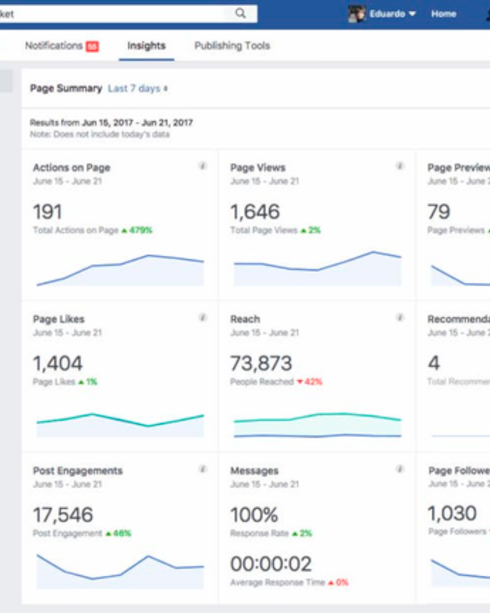Open info icon for Reach card
Screen dimensions: 490x613
[x=400, y=318]
